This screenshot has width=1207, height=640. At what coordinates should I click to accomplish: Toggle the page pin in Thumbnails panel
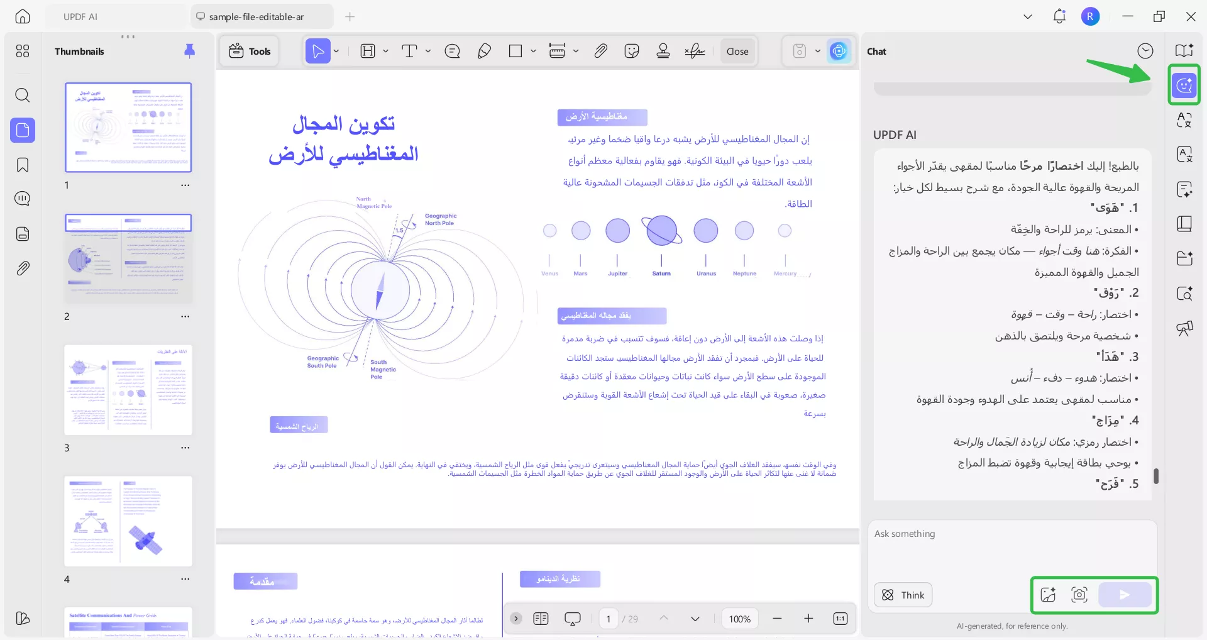(x=190, y=51)
